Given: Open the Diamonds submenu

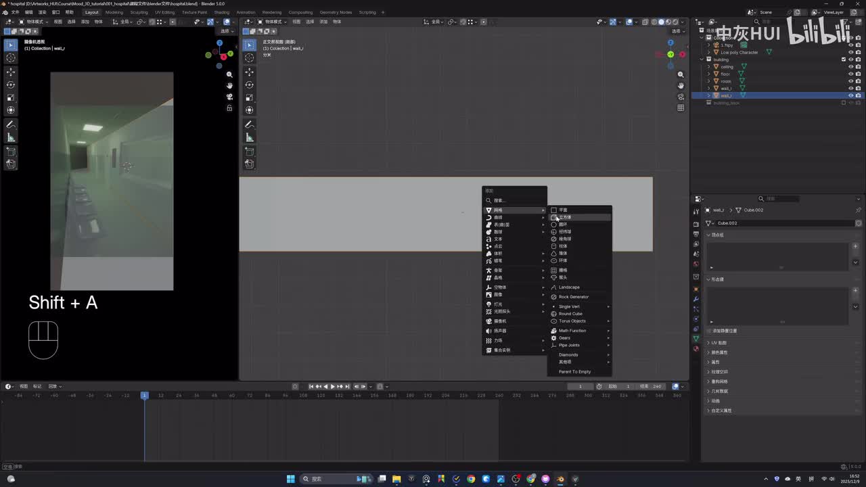Looking at the screenshot, I should click(x=580, y=354).
